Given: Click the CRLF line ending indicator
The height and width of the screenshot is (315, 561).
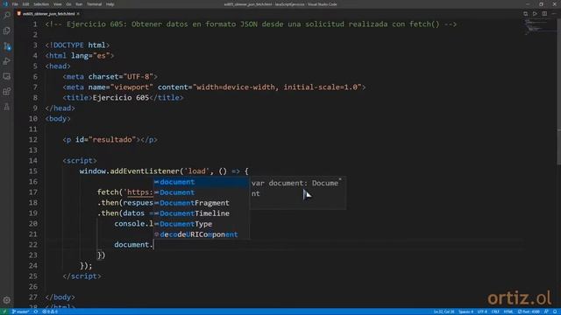Looking at the screenshot, I should point(495,311).
